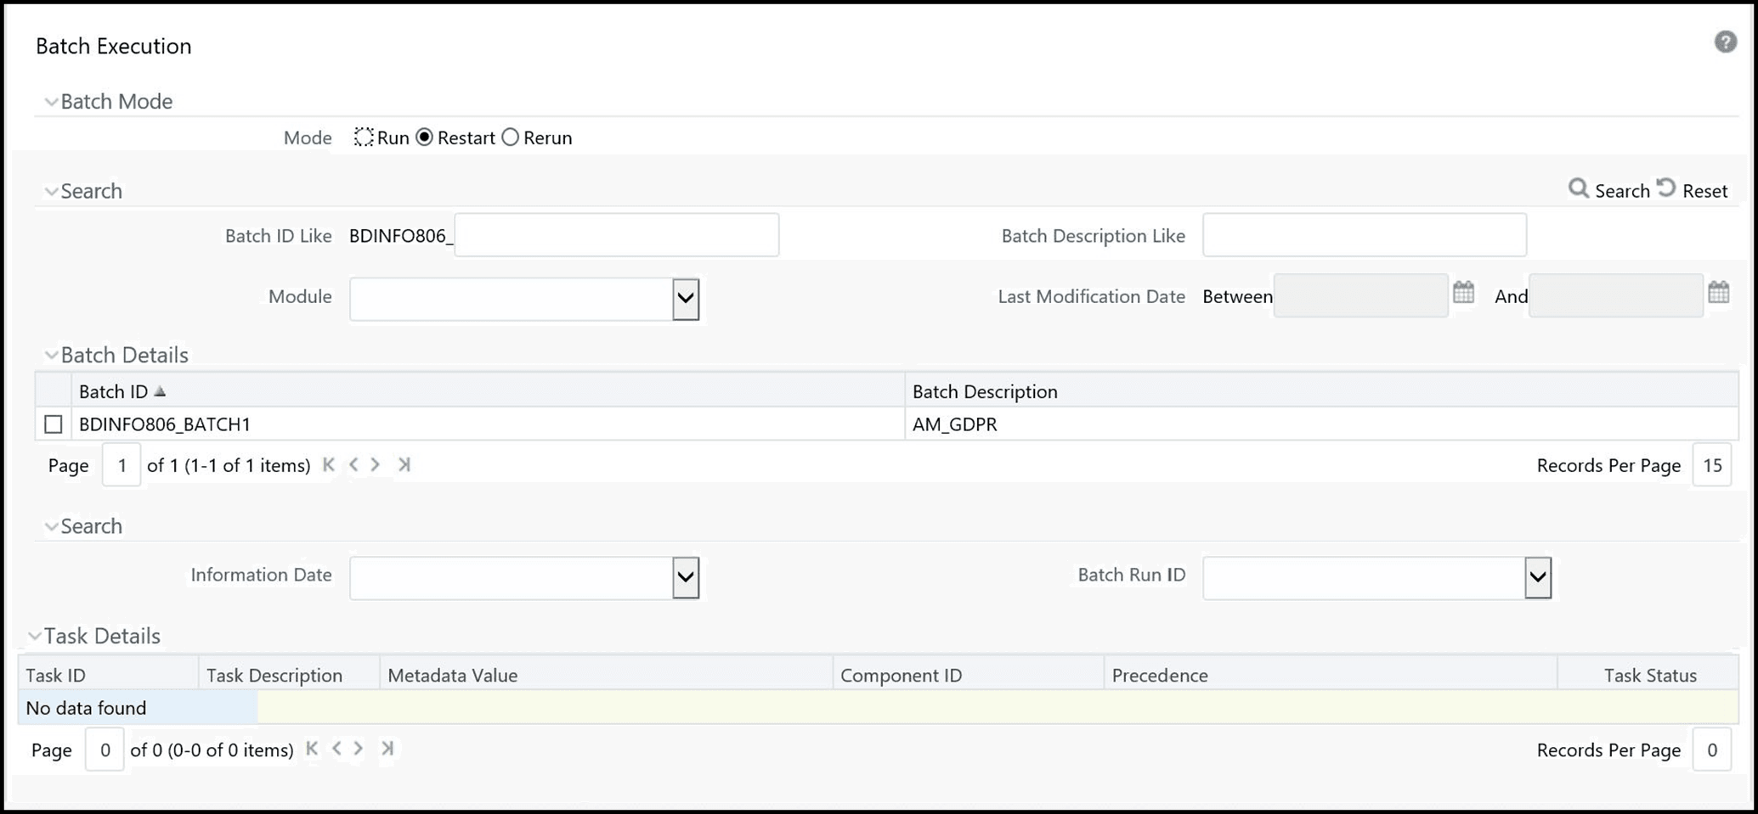Go to first page of Task Details
Screen dimensions: 1758x814
tap(312, 749)
